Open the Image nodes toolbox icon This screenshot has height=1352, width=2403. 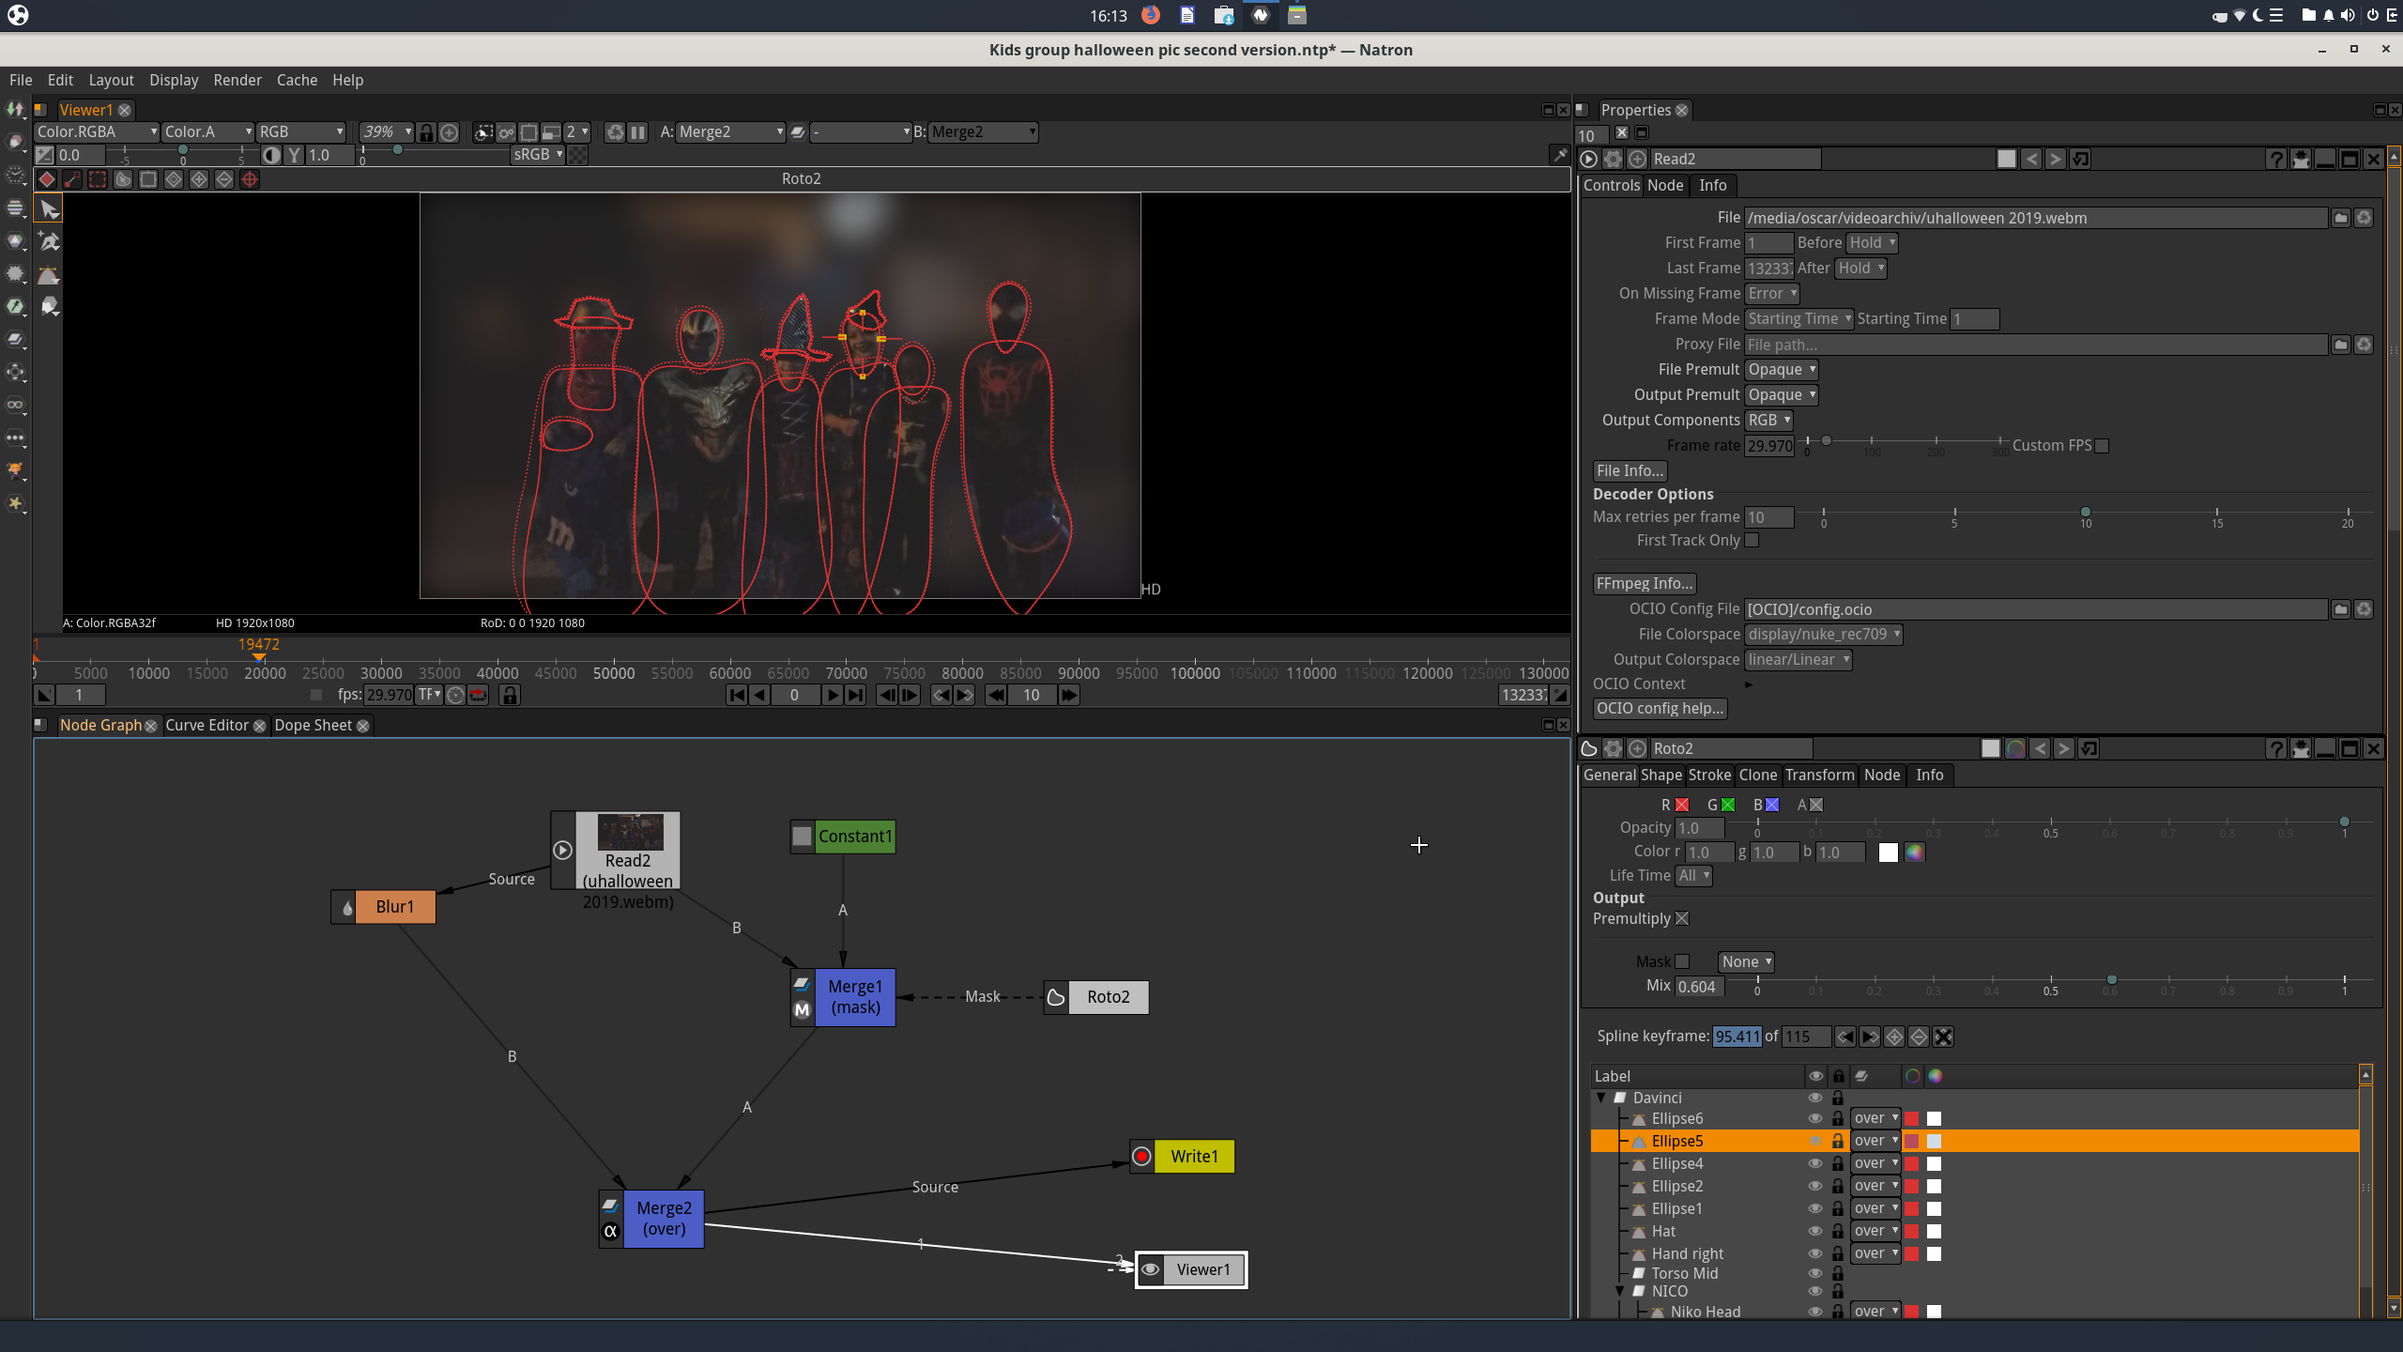point(16,109)
